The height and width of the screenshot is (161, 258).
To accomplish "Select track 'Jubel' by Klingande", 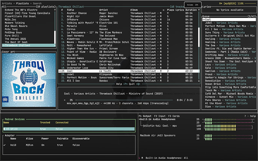I will tap(129, 74).
